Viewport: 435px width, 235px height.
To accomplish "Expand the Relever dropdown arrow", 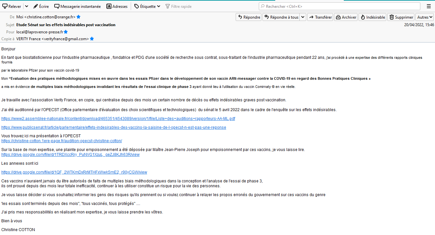I will [26, 7].
